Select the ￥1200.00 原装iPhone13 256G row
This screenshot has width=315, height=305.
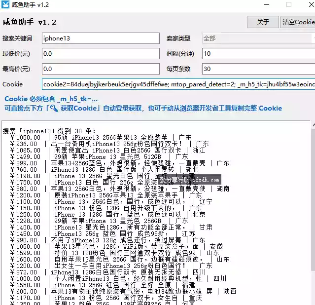106,195
